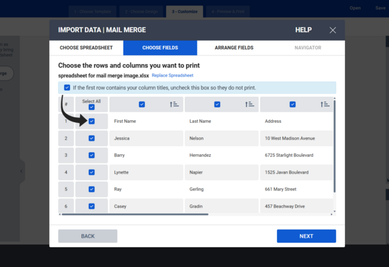Click the vertical scrollbar of the table
This screenshot has width=389, height=267.
pos(334,146)
